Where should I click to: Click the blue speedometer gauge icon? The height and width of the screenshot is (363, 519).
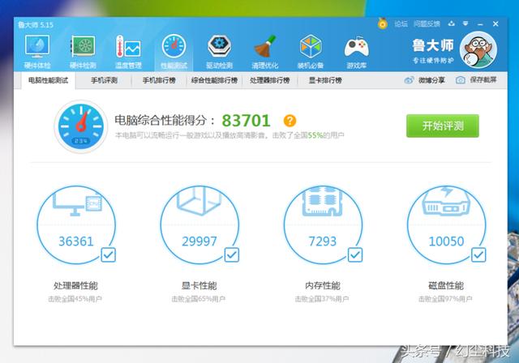click(81, 126)
